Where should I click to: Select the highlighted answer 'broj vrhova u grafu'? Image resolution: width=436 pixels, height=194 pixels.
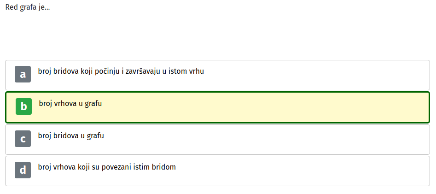pos(70,104)
